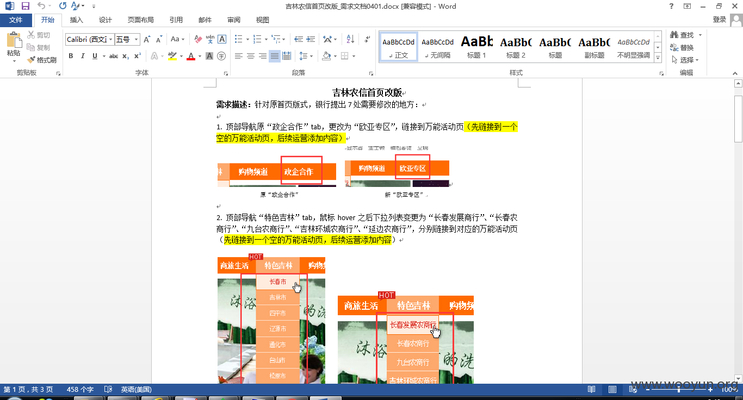Expand the styles gallery (more button)
The height and width of the screenshot is (400, 743).
[658, 58]
